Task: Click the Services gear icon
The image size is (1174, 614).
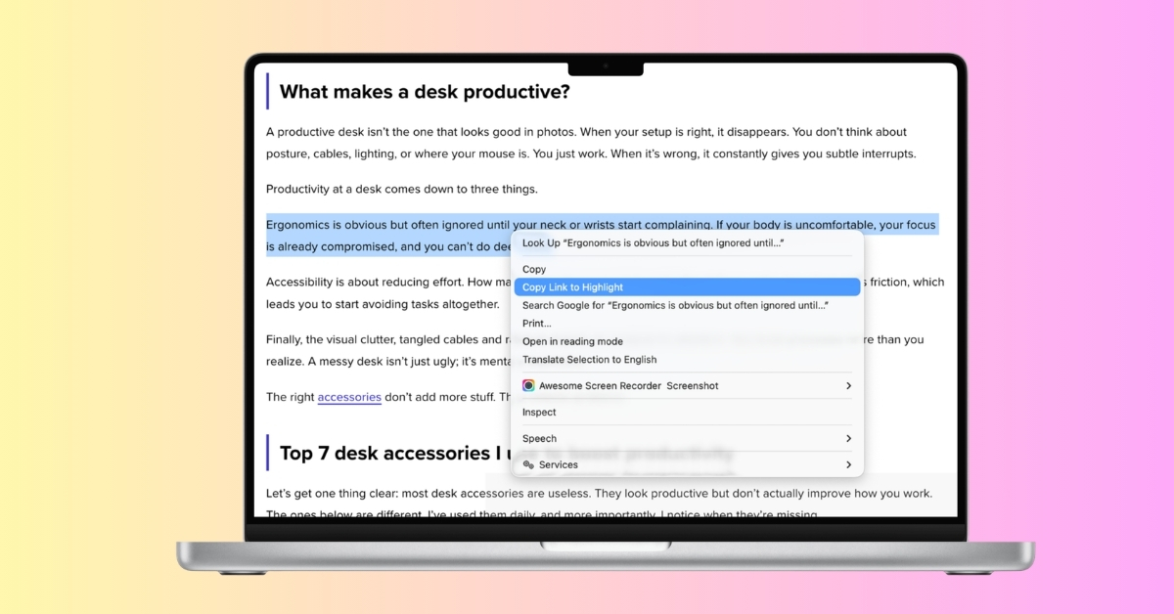Action: tap(528, 465)
